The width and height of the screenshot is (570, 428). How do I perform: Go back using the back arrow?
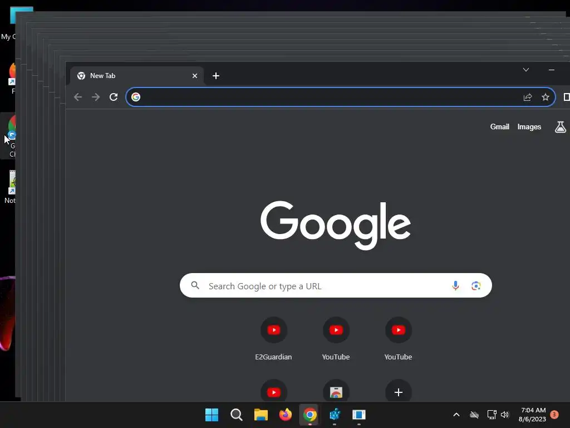tap(78, 97)
